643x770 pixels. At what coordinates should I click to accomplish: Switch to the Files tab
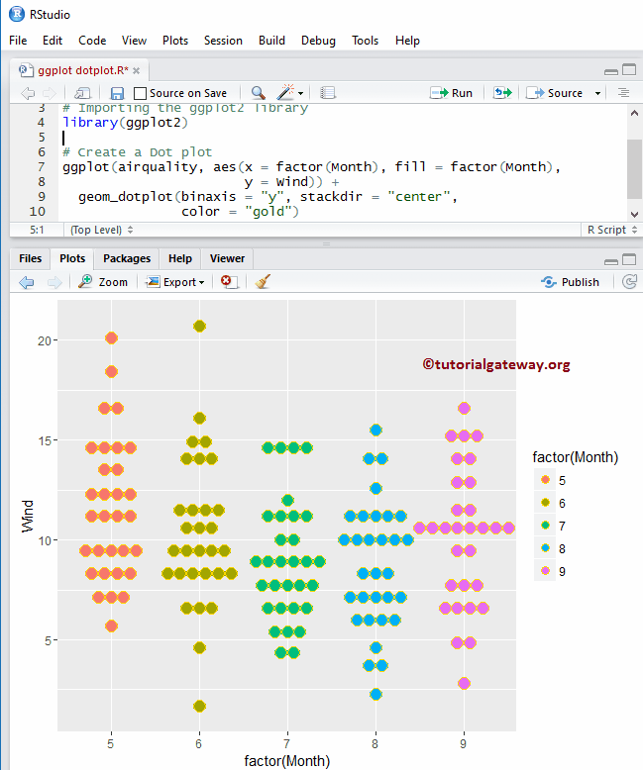click(30, 258)
